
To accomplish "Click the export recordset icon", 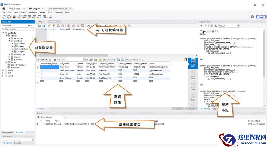I will click(118, 60).
